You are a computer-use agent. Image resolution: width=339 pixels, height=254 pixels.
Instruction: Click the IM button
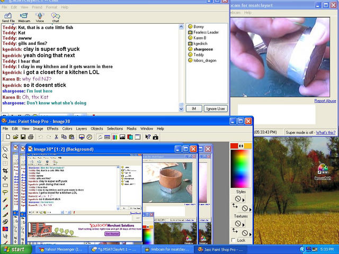[x=194, y=108]
